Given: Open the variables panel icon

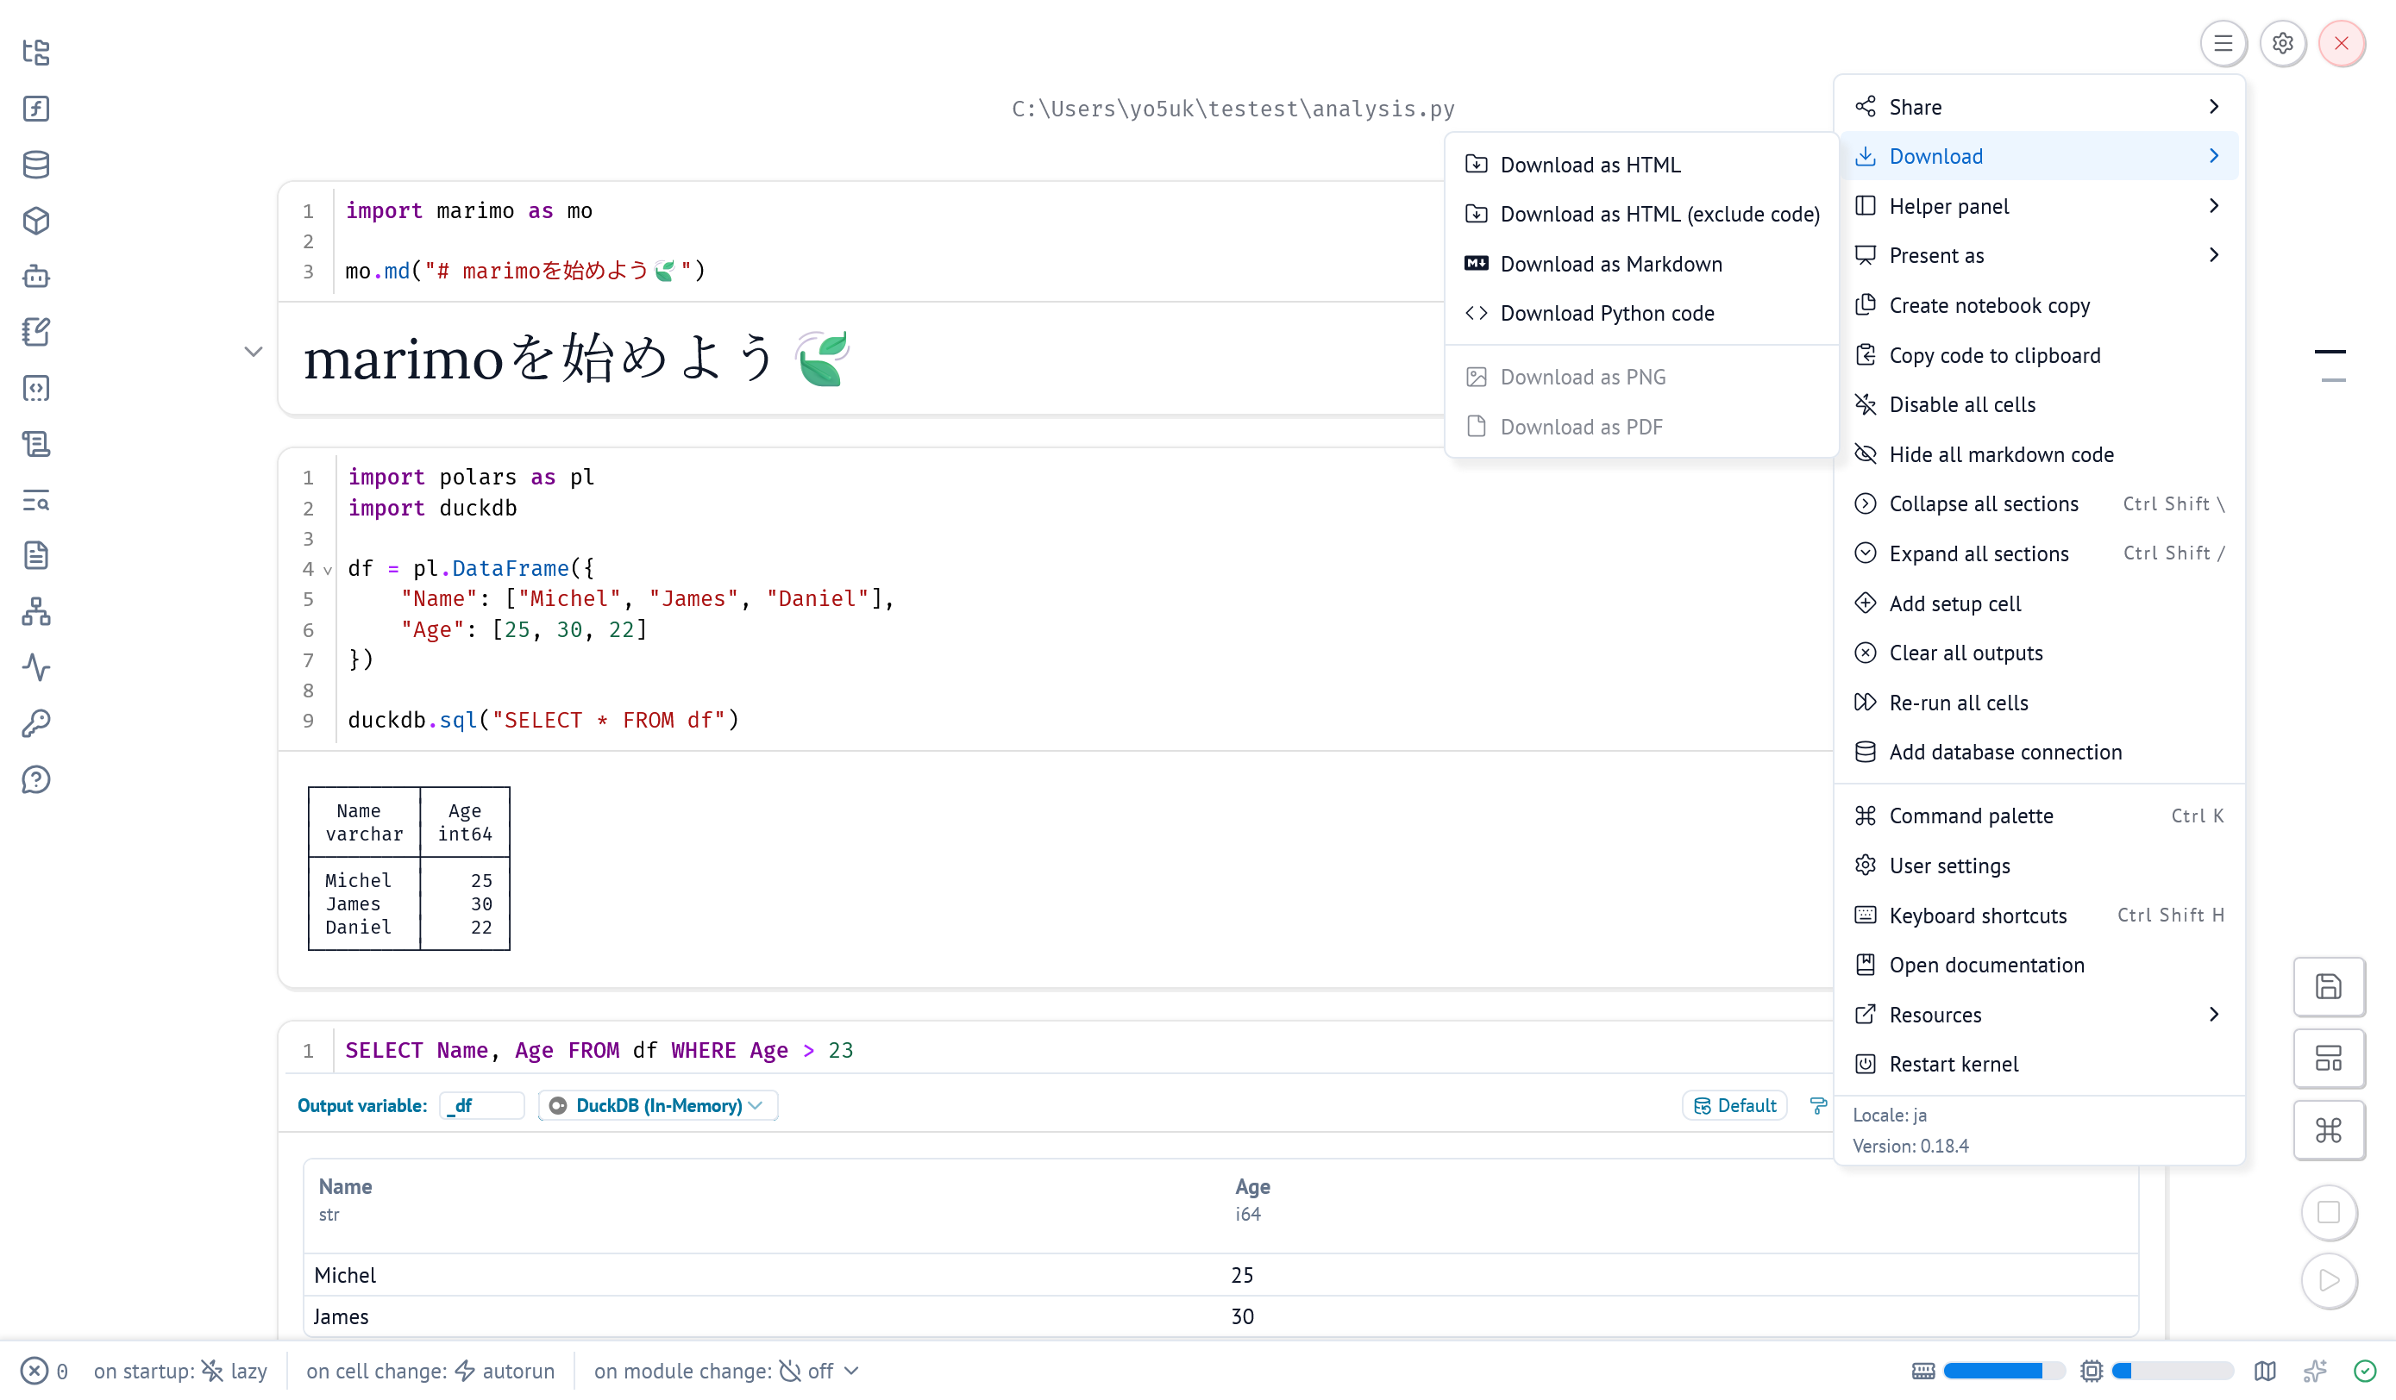Looking at the screenshot, I should pyautogui.click(x=36, y=109).
